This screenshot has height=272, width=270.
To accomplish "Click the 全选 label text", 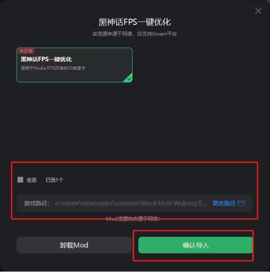I will [x=31, y=180].
